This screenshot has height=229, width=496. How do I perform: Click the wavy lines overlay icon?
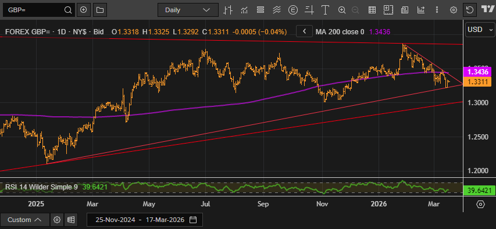[x=277, y=10]
